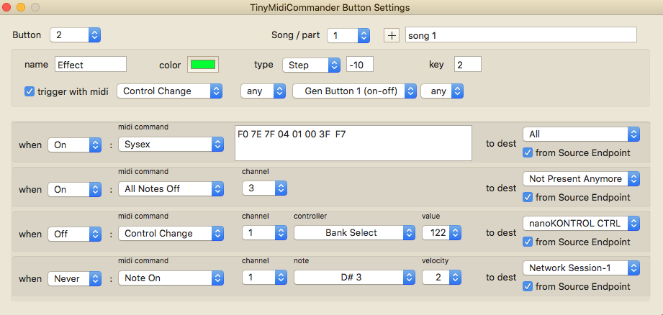
Task: Change the Sysex midi command dropdown
Action: coord(171,145)
